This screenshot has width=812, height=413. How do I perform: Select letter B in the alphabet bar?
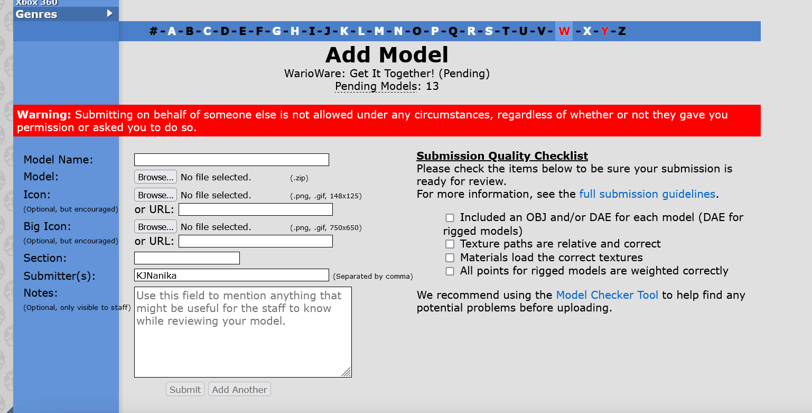tap(190, 31)
